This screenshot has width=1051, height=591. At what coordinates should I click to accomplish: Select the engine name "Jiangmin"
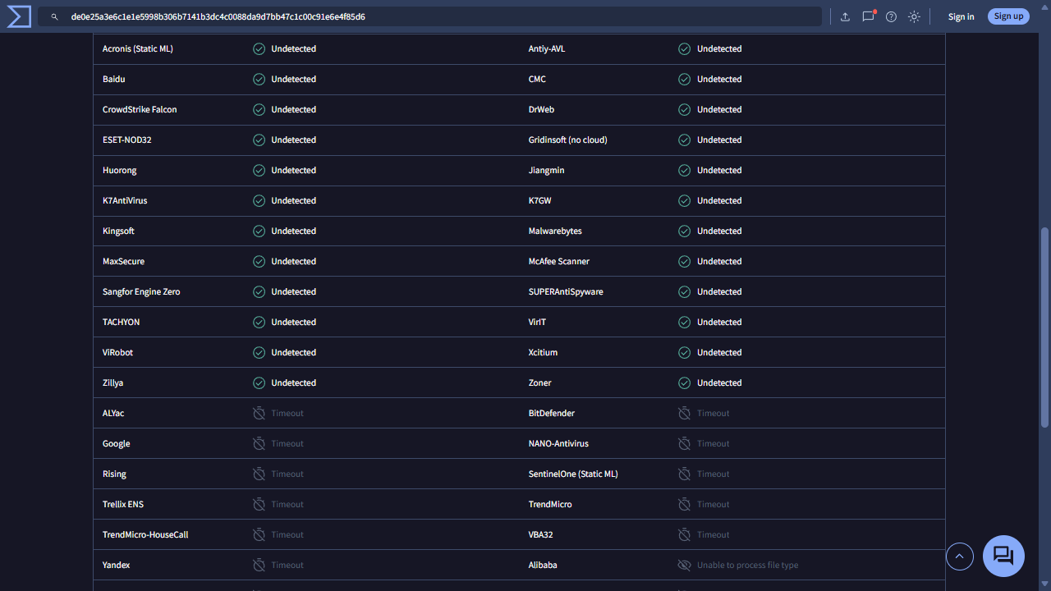point(547,171)
